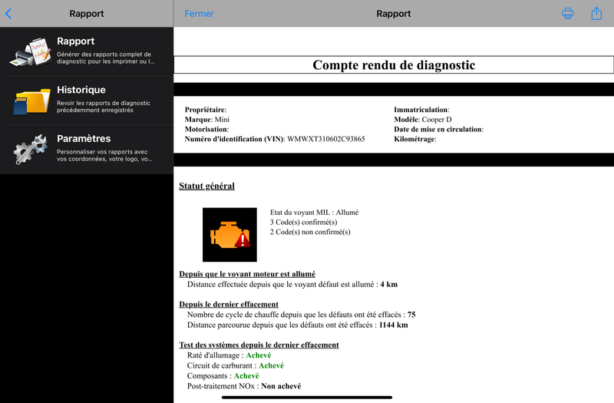Click the engine warning MIL image

[x=229, y=235]
